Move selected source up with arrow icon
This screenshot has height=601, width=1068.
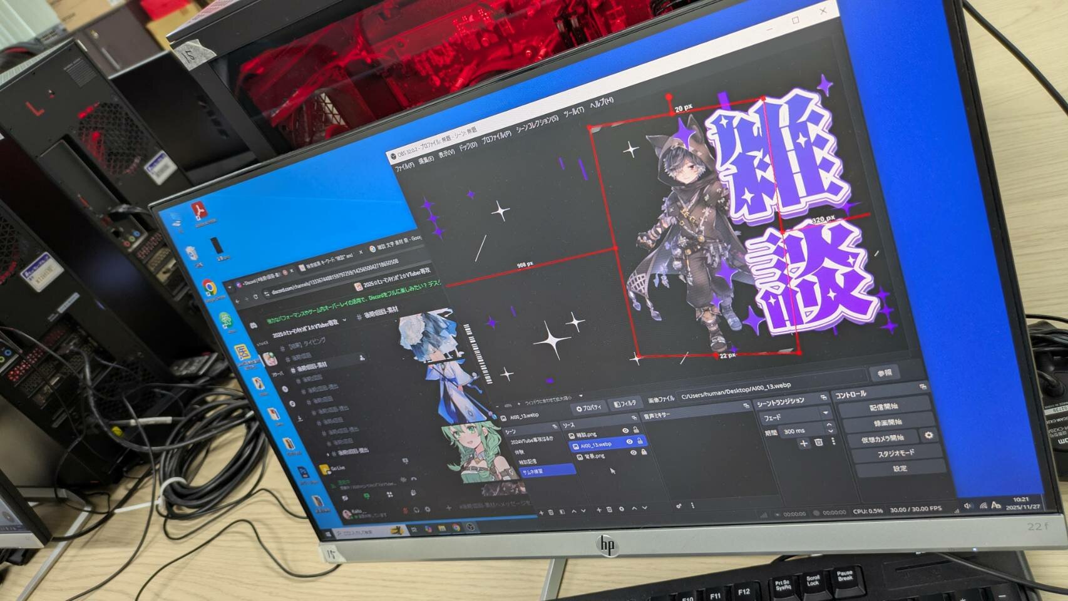[634, 508]
